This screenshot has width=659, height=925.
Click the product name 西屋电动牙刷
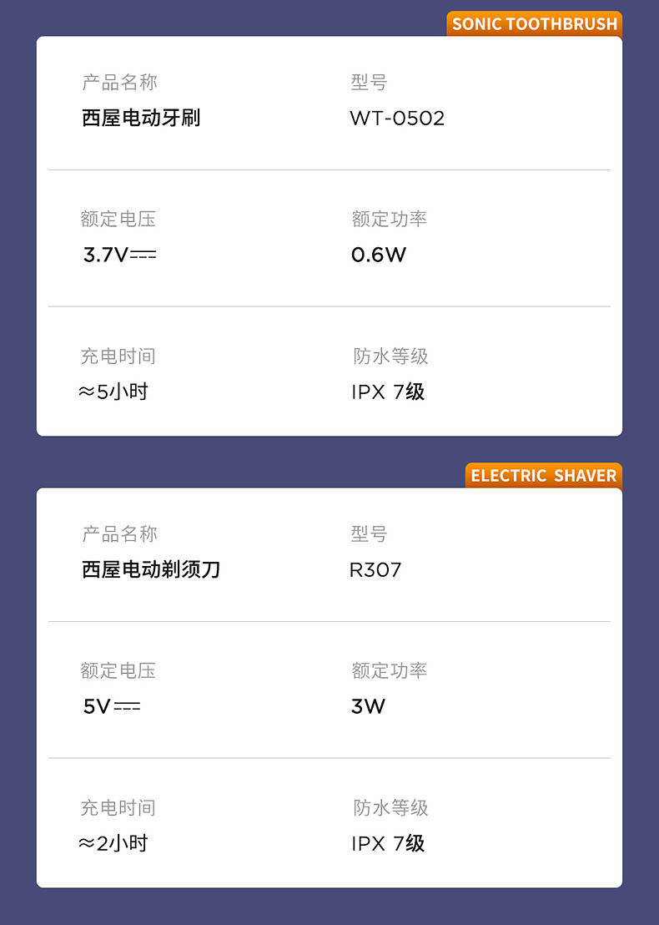(x=141, y=118)
